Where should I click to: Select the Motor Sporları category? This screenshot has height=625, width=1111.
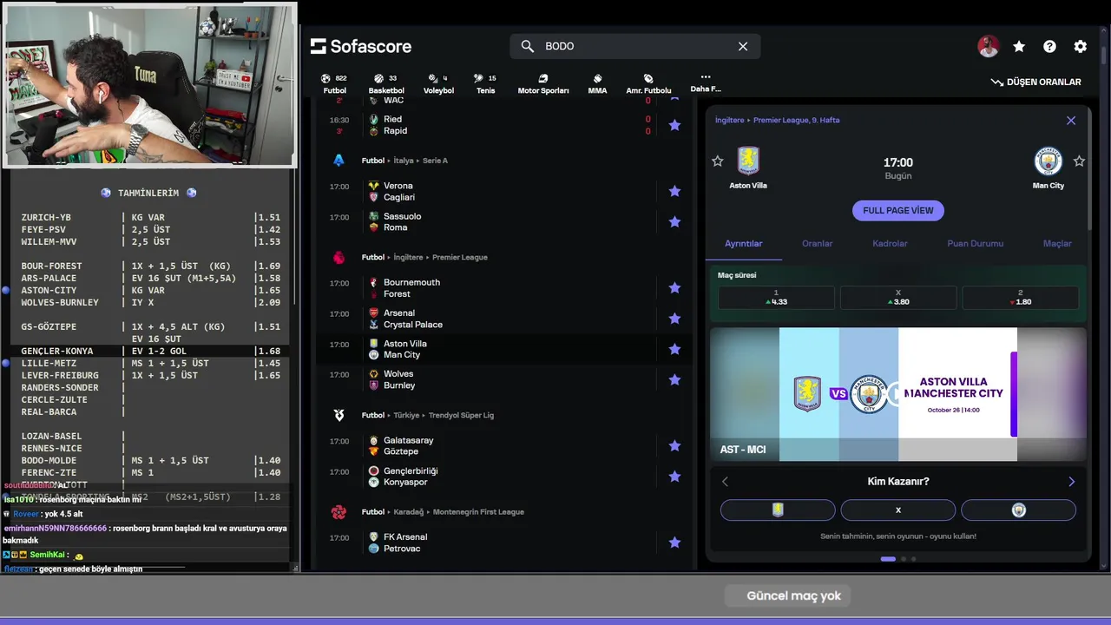[x=543, y=84]
